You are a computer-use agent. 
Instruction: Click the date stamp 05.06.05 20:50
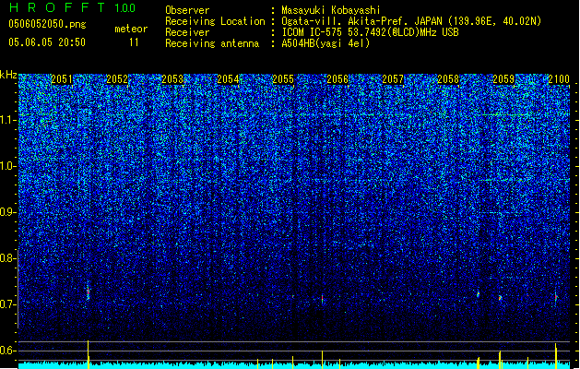click(47, 42)
